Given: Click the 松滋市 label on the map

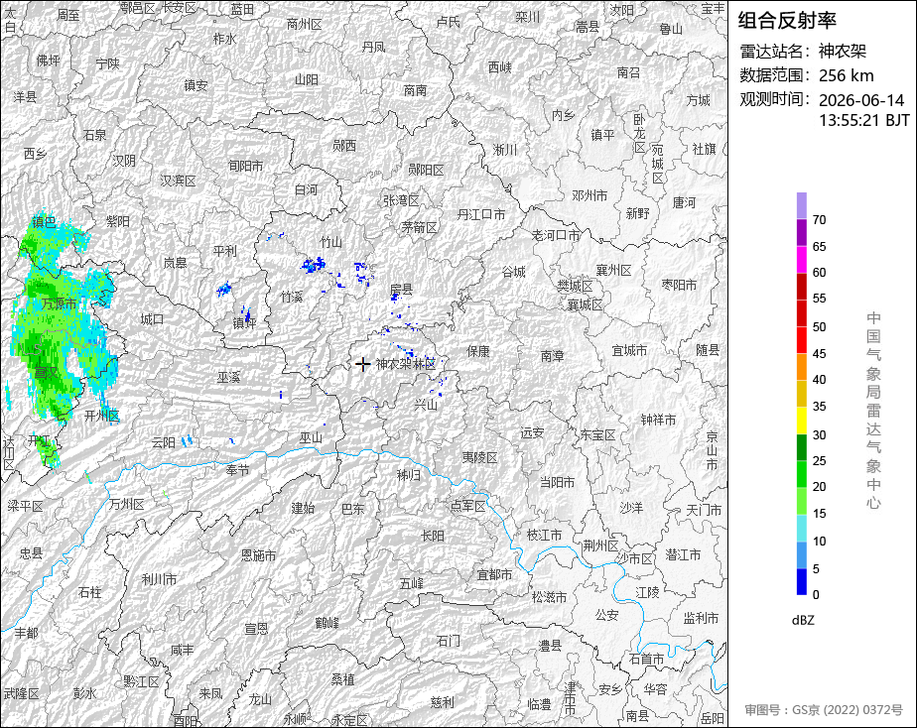Looking at the screenshot, I should tap(550, 597).
